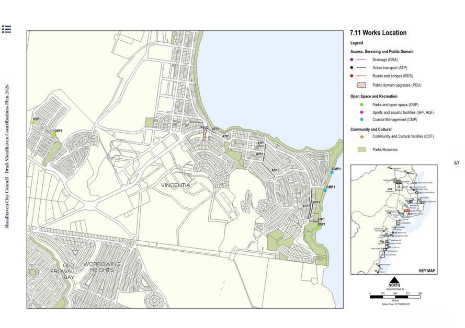
Task: Select the Roads and bridges red legend dot
Action: point(350,76)
